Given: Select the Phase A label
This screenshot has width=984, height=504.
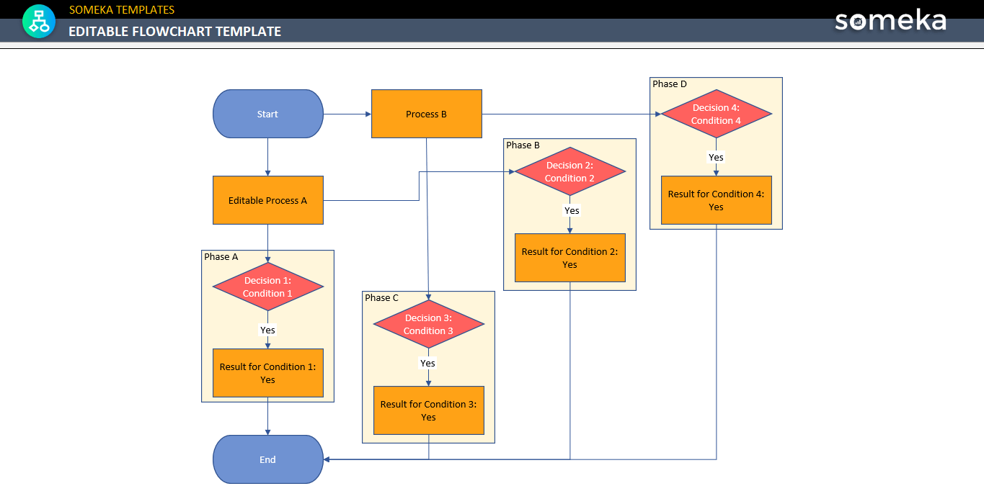Looking at the screenshot, I should click(x=221, y=257).
